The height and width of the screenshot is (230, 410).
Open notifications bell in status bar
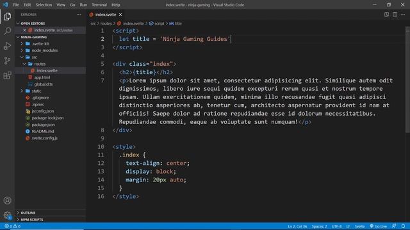coord(403,226)
